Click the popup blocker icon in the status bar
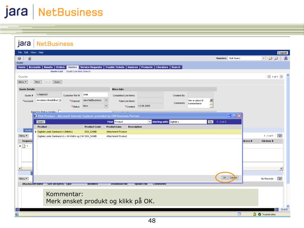Image resolution: width=304 pixels, height=228 pixels. click(239, 214)
